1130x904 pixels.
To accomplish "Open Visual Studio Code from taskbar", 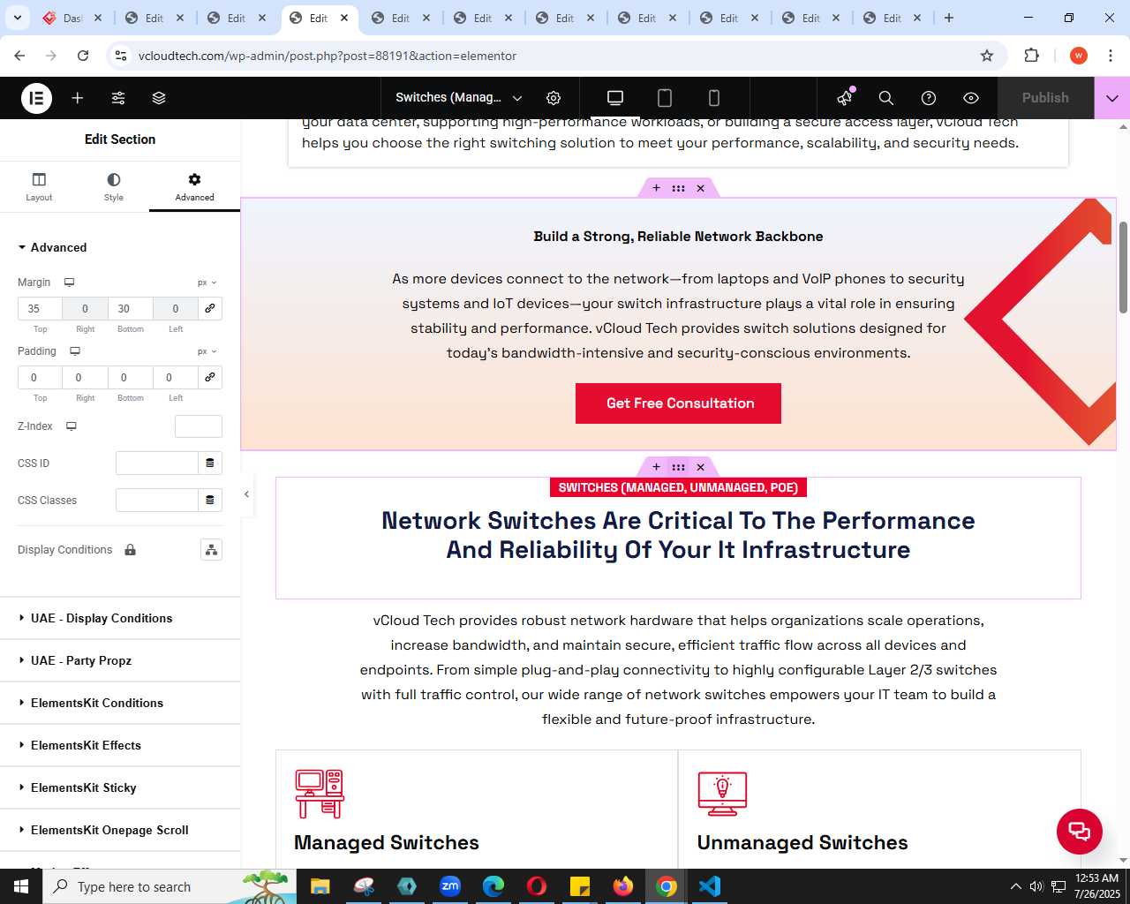I will 710,886.
